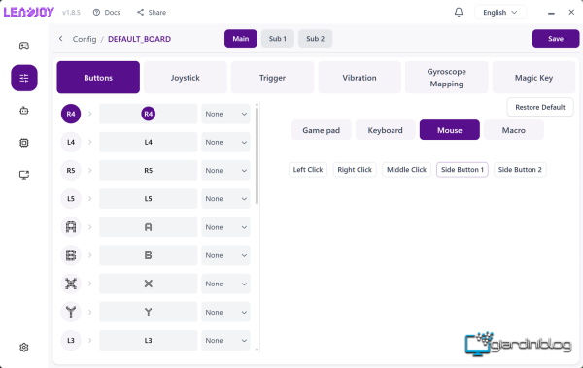Expand the English language selector
This screenshot has width=583, height=368.
[500, 13]
